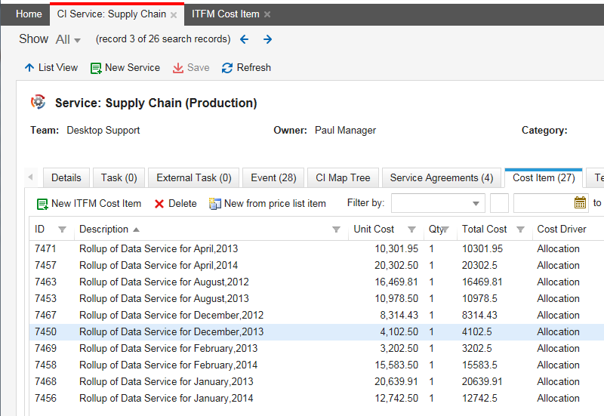The image size is (604, 416).
Task: Open the calendar date picker icon
Action: 580,202
